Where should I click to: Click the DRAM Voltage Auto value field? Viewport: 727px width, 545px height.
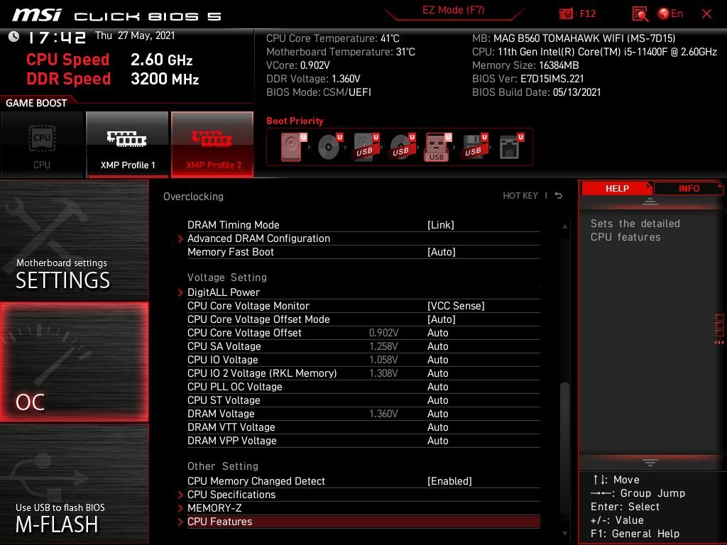coord(437,414)
